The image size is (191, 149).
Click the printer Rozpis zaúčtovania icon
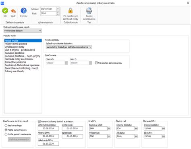tap(89, 10)
